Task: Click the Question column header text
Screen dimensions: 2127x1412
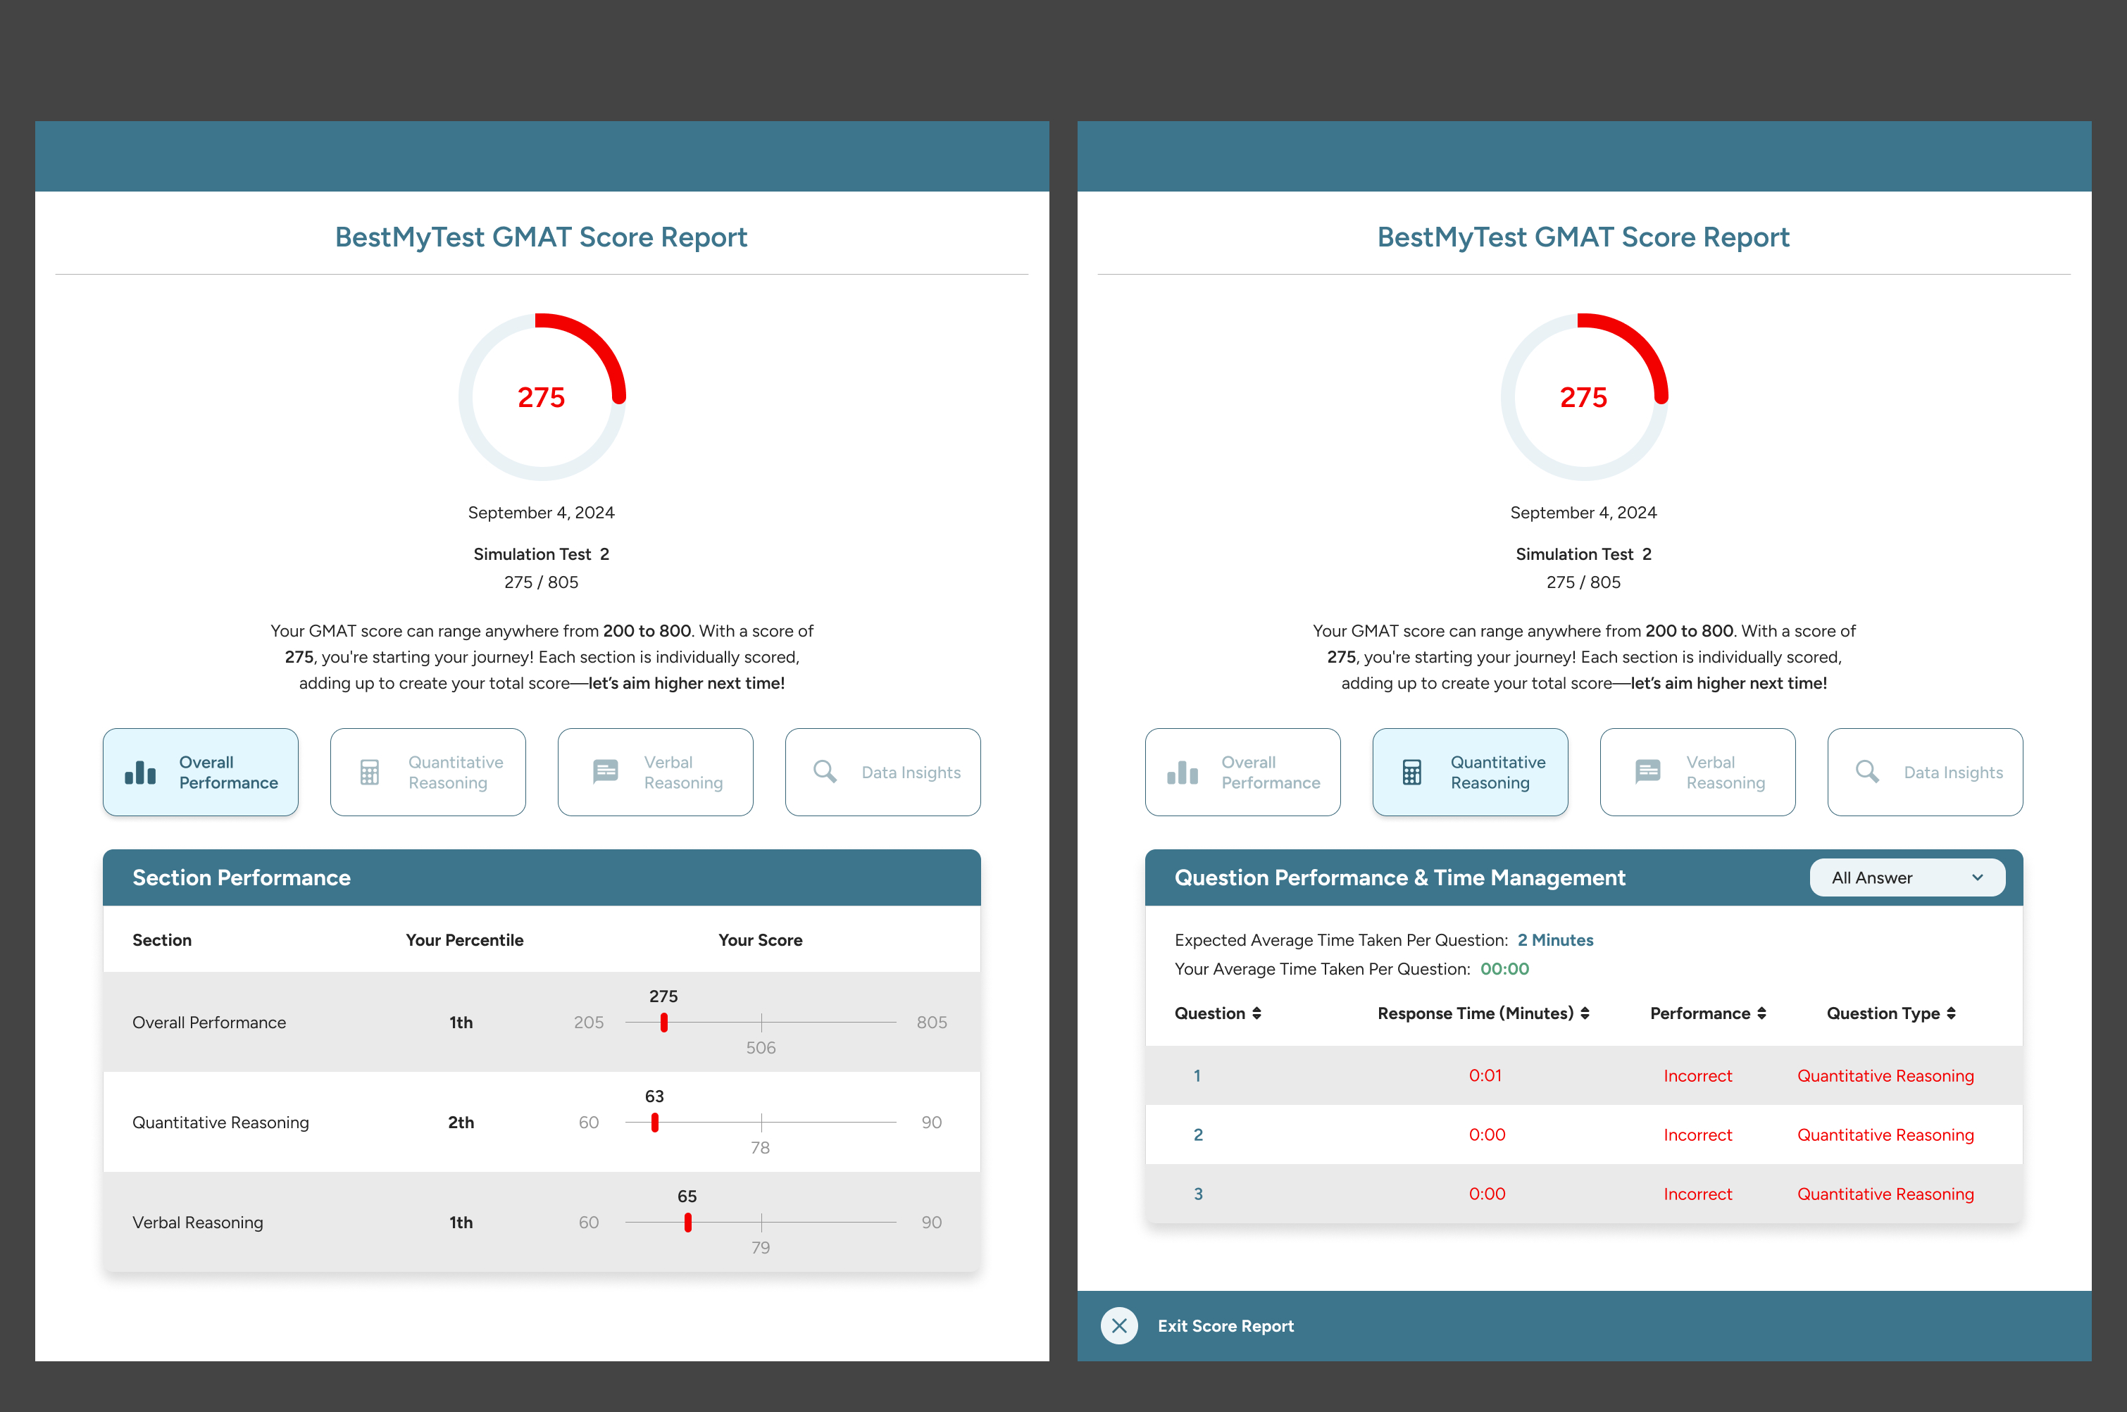Action: (1209, 1013)
